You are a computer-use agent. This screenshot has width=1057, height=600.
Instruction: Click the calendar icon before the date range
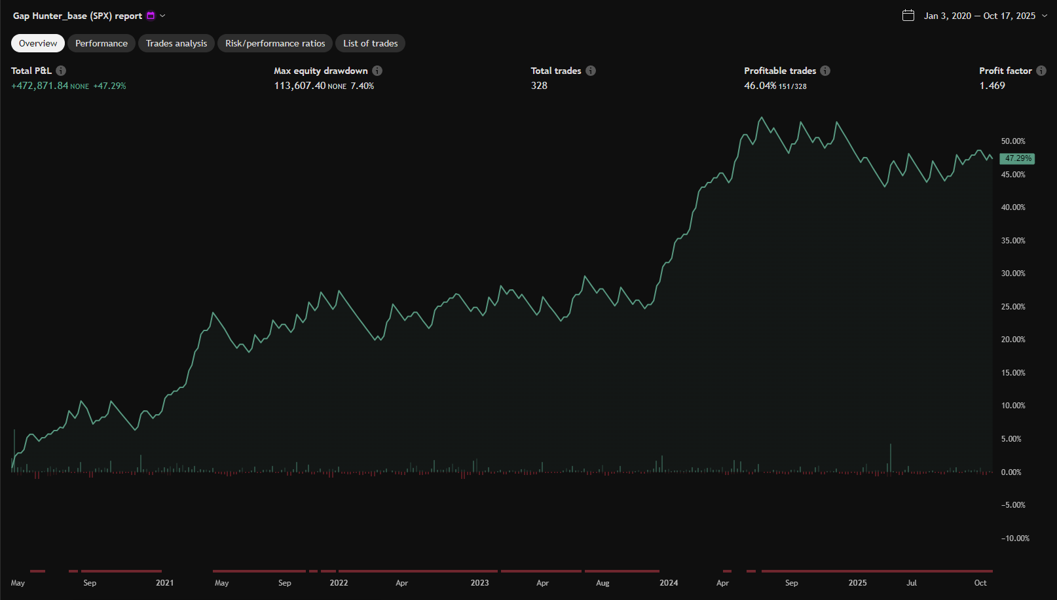908,16
